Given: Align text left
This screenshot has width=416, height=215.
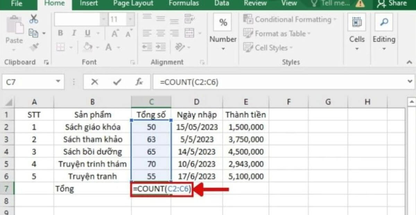Looking at the screenshot, I should pos(147,33).
